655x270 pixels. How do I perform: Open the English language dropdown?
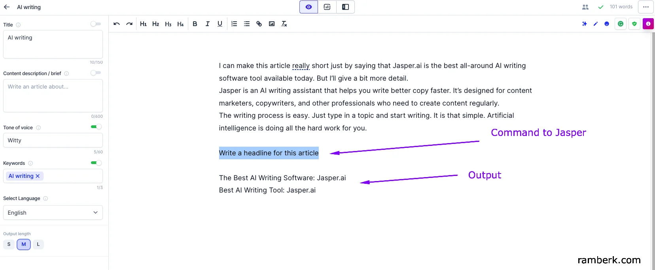(x=53, y=213)
